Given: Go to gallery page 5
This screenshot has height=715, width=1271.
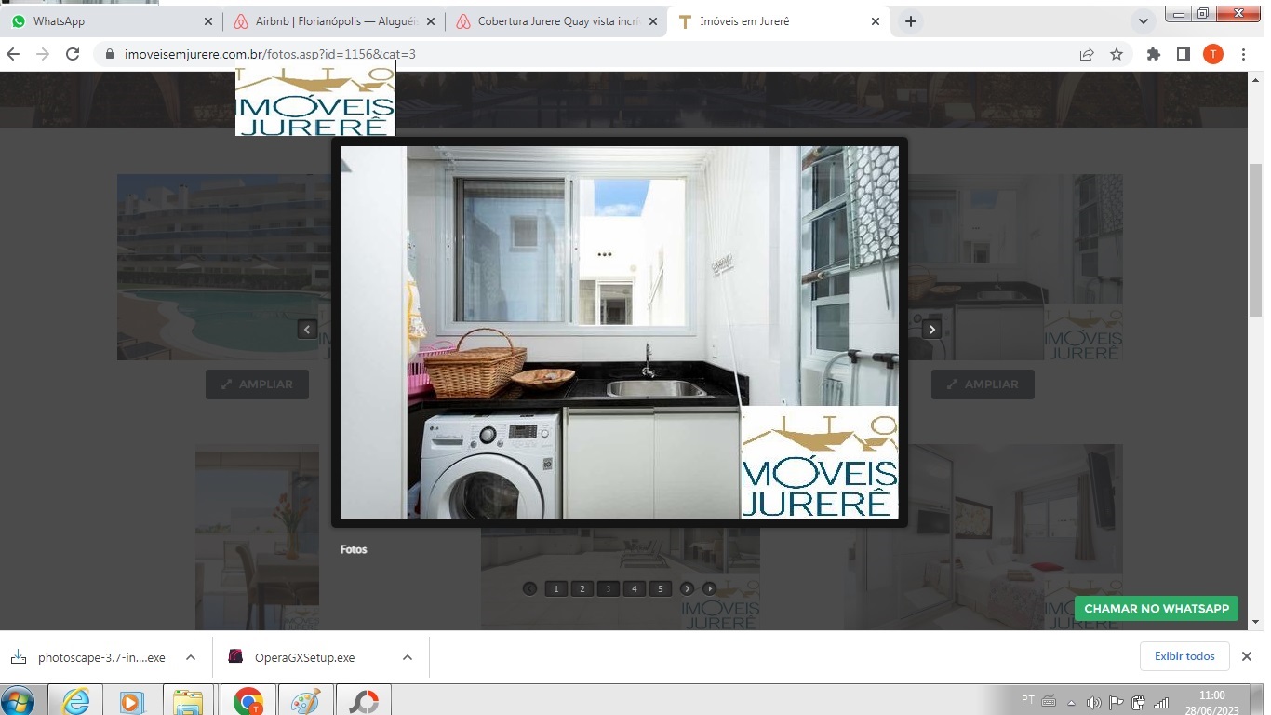Looking at the screenshot, I should 660,588.
